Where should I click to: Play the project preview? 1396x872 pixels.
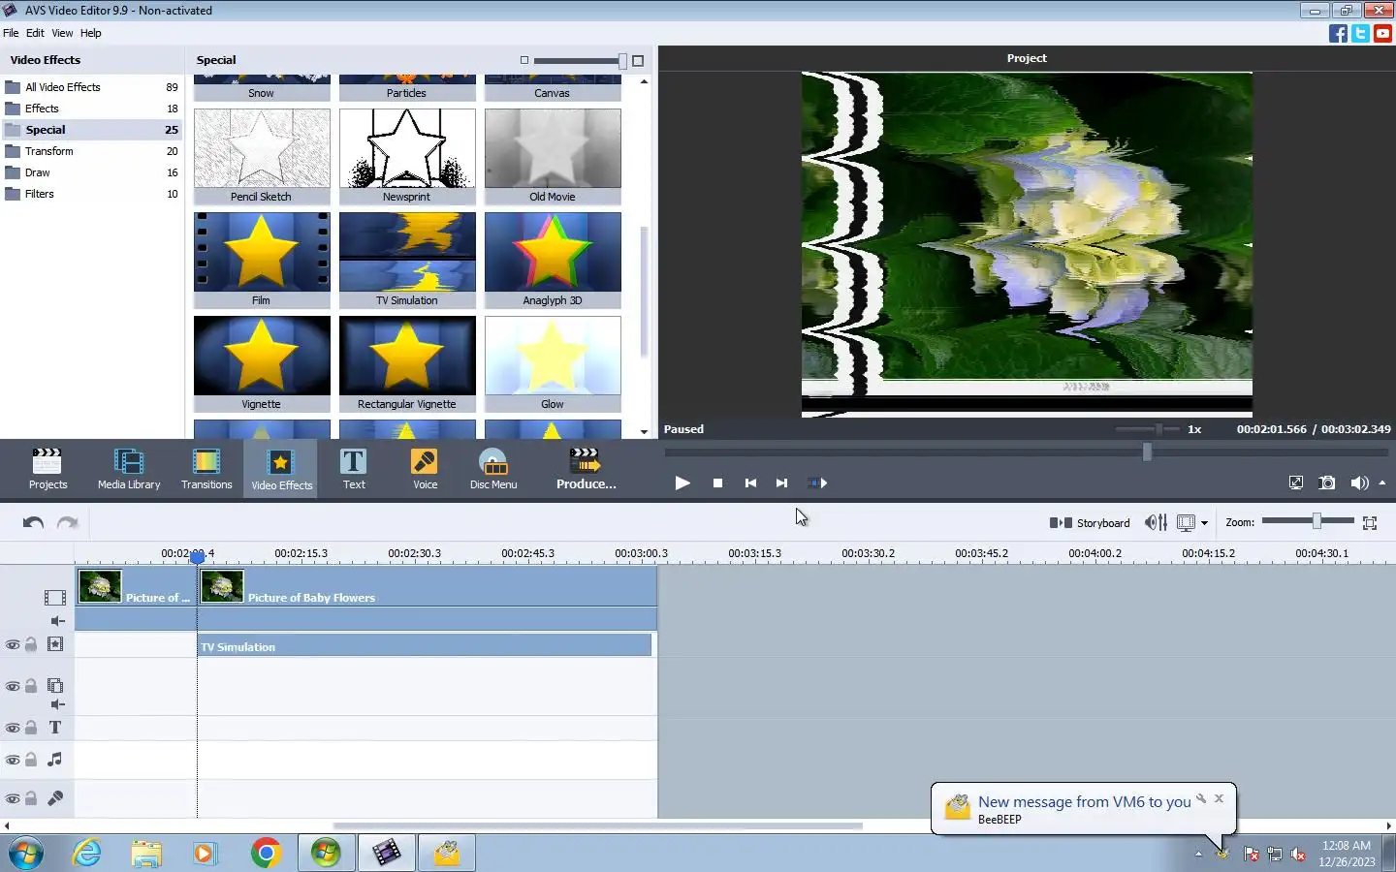tap(682, 483)
